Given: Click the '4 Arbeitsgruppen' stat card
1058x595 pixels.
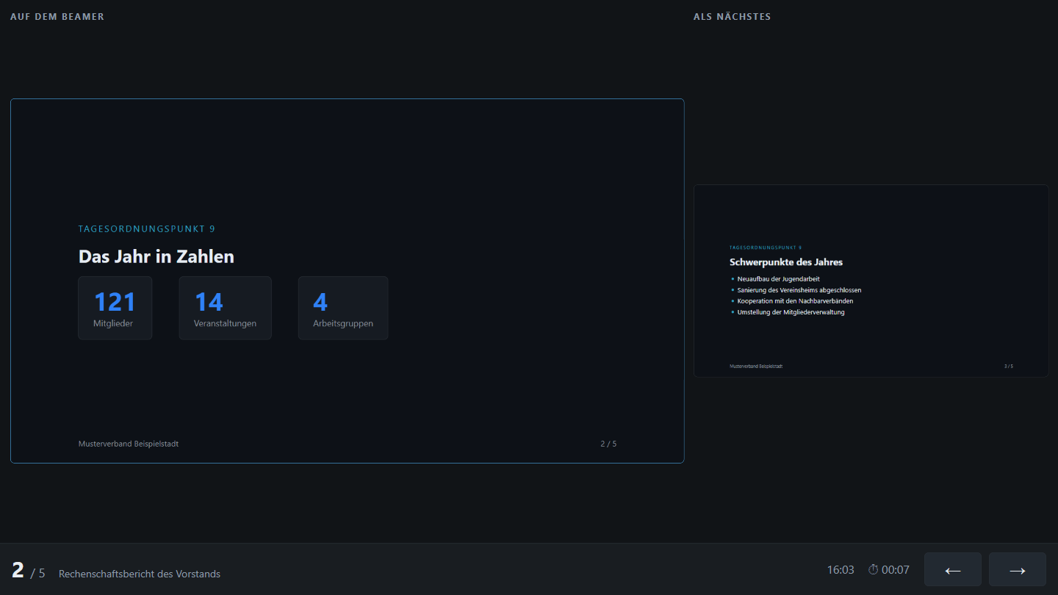Looking at the screenshot, I should coord(343,308).
